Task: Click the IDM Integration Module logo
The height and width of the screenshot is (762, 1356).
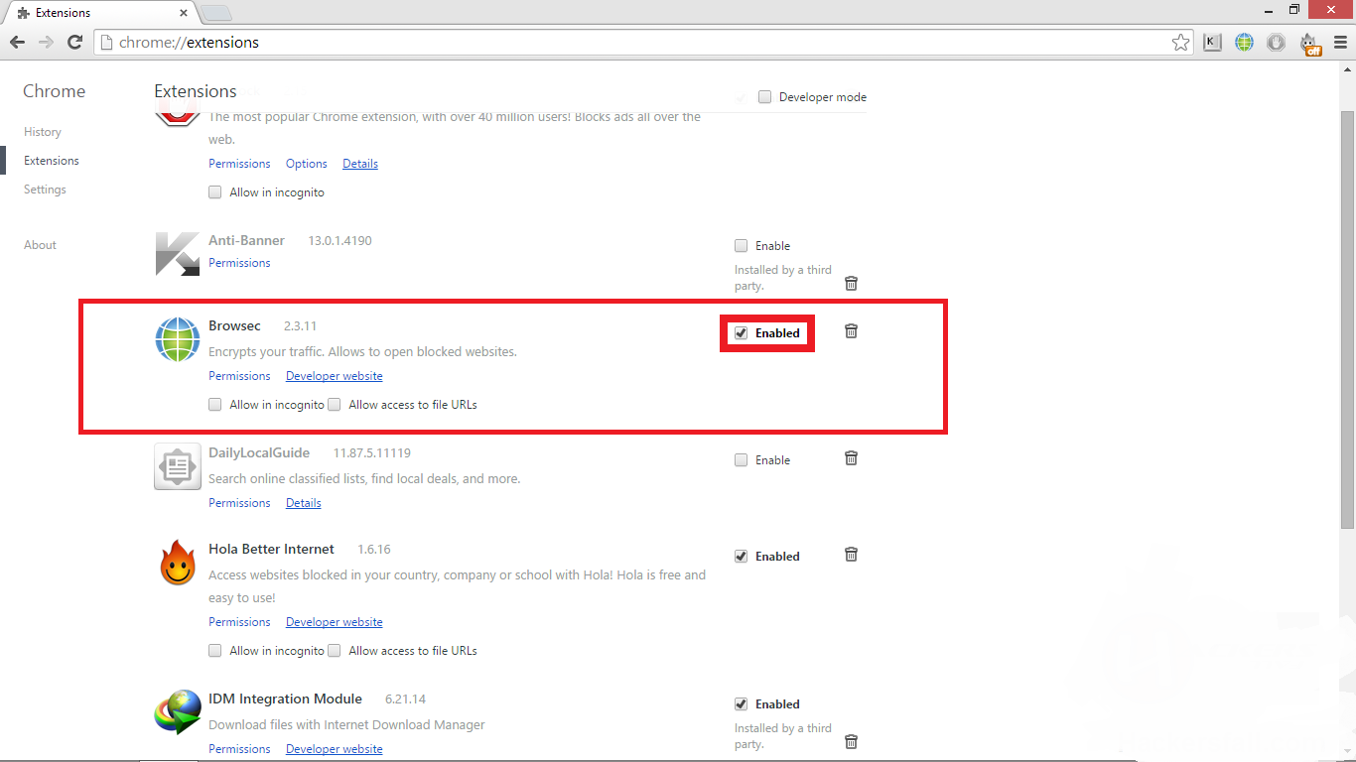Action: coord(178,712)
